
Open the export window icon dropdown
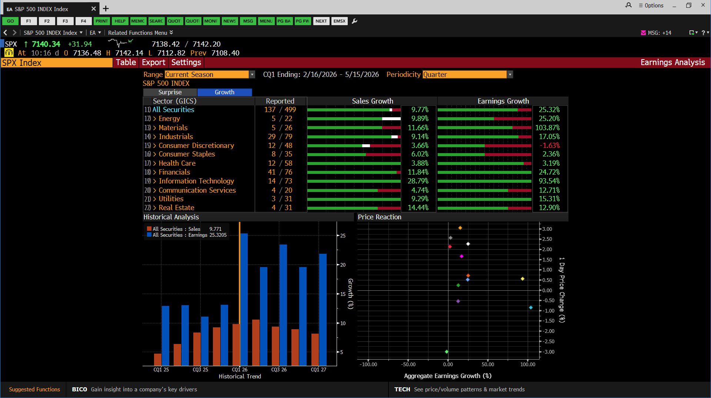click(x=693, y=33)
